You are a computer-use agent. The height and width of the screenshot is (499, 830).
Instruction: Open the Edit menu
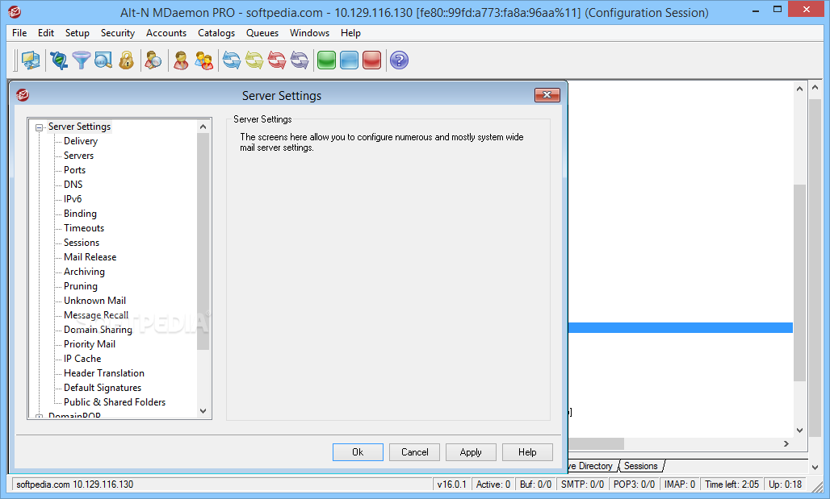pos(46,33)
